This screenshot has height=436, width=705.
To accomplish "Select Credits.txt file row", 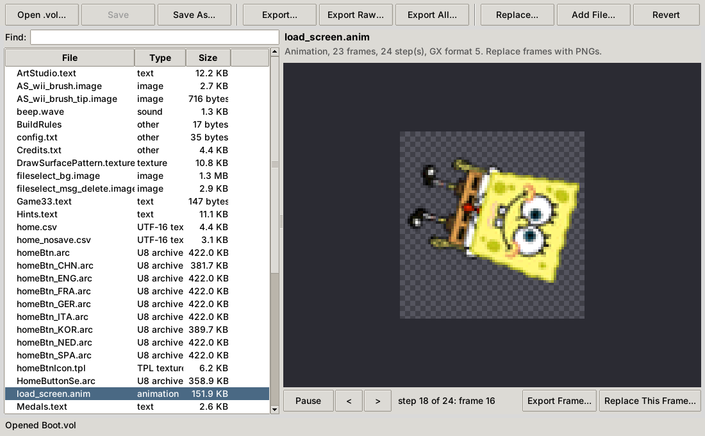I will click(x=137, y=150).
